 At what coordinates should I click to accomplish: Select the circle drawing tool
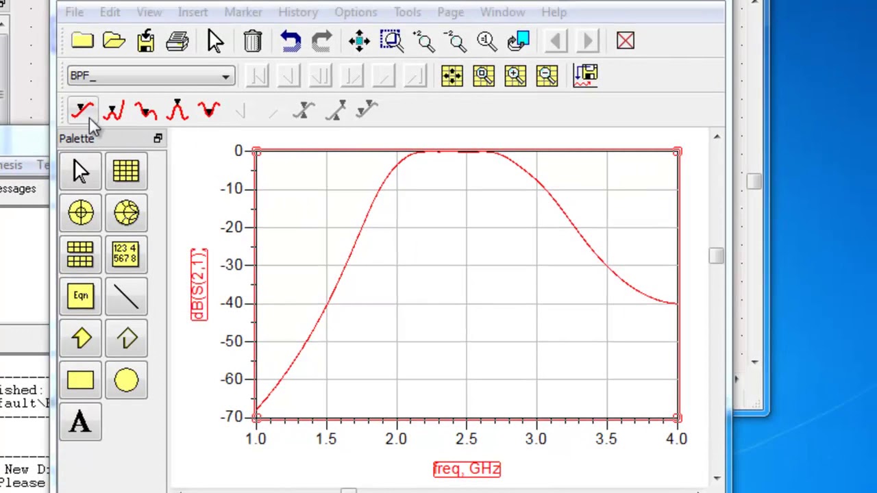(126, 381)
